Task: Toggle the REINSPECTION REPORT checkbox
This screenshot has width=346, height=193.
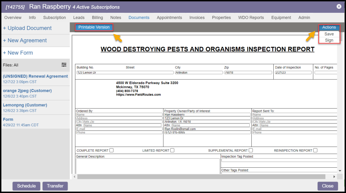Action: [x=315, y=150]
